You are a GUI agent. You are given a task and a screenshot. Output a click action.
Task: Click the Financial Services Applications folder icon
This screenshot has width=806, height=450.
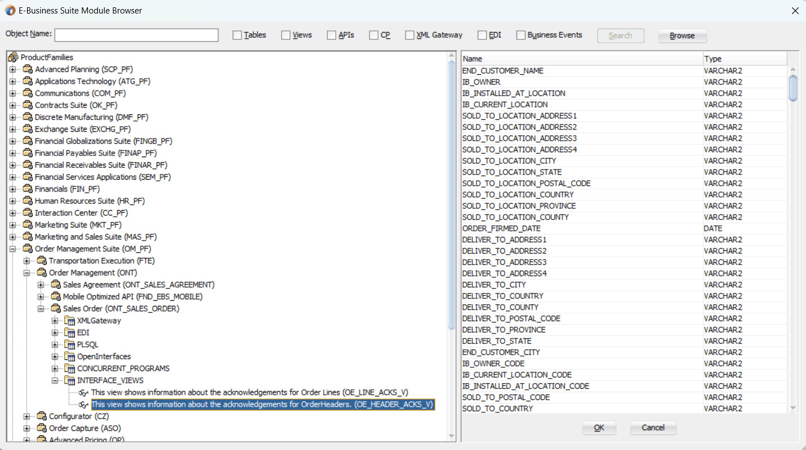(x=28, y=177)
